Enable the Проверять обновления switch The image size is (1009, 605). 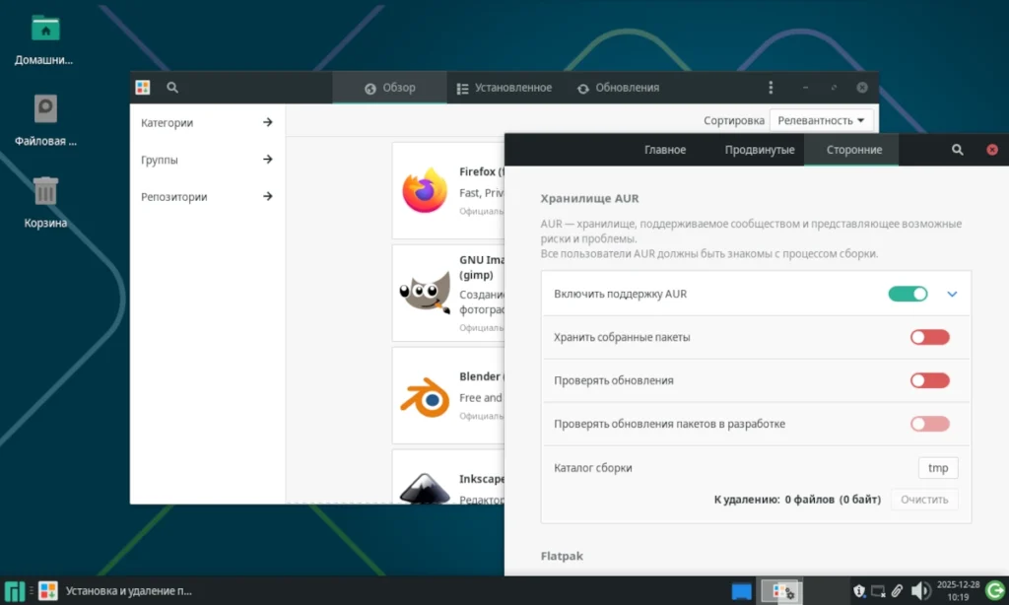click(x=930, y=380)
